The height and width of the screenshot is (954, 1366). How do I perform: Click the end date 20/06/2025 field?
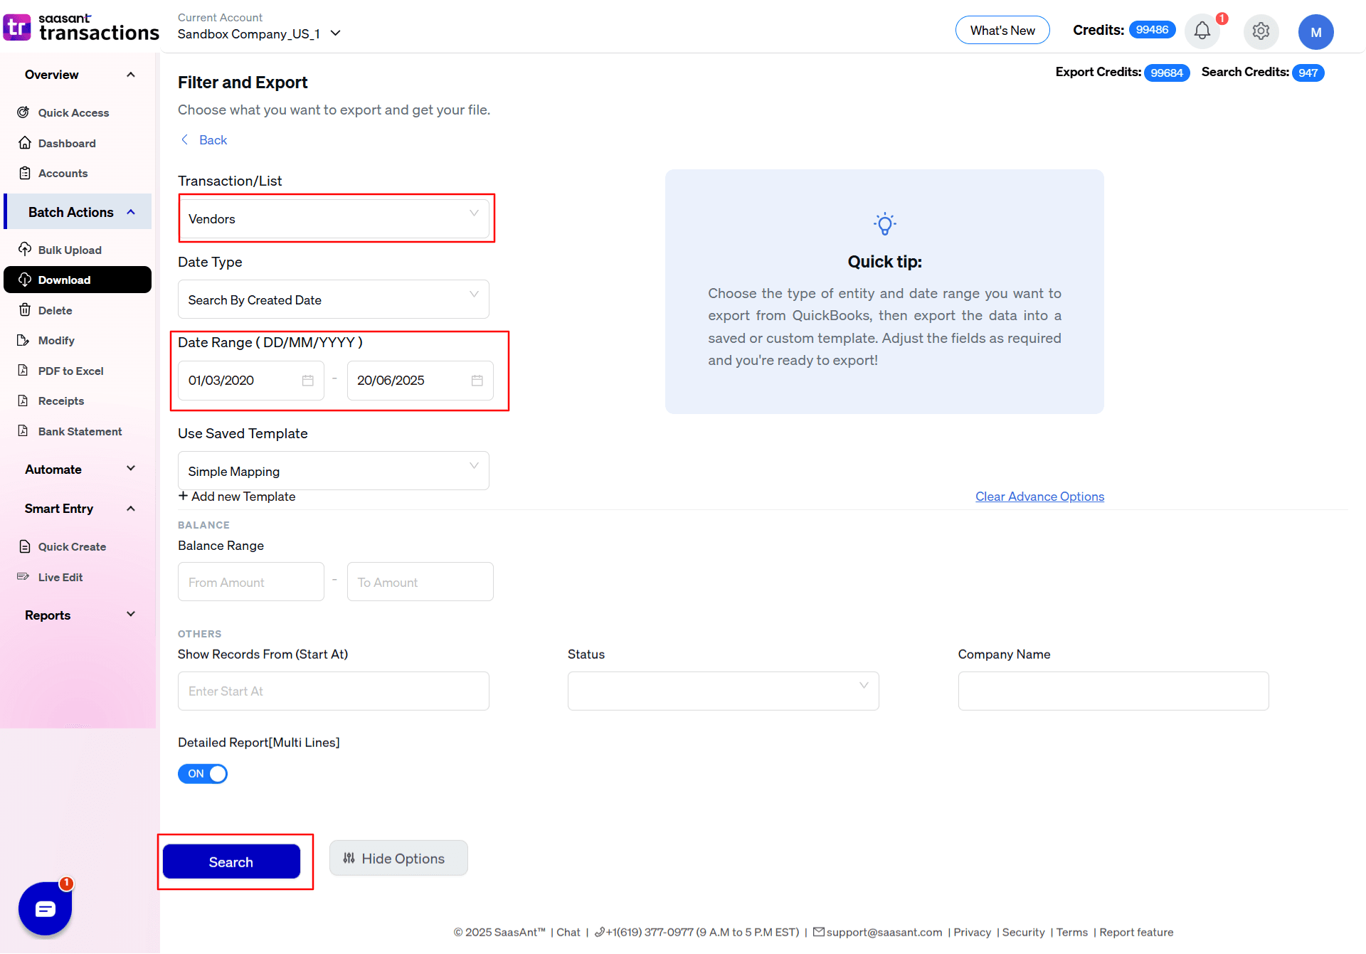pos(420,381)
